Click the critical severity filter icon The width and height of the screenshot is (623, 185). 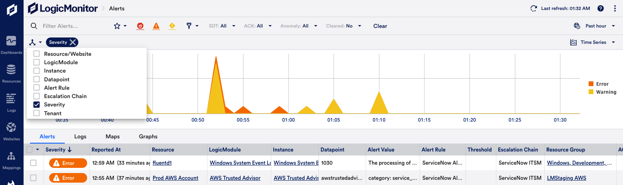coord(140,26)
